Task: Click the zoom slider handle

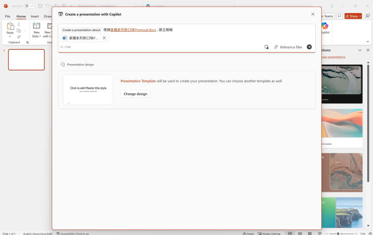Action: [338, 234]
